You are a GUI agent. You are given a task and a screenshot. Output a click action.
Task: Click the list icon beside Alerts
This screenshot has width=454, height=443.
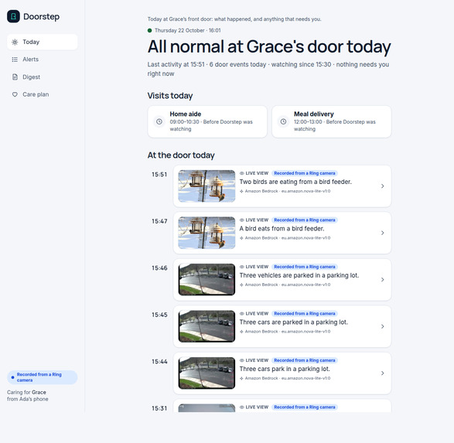tap(15, 60)
